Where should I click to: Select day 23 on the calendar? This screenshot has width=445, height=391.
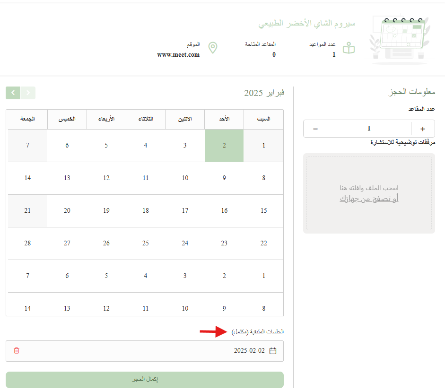coord(224,243)
